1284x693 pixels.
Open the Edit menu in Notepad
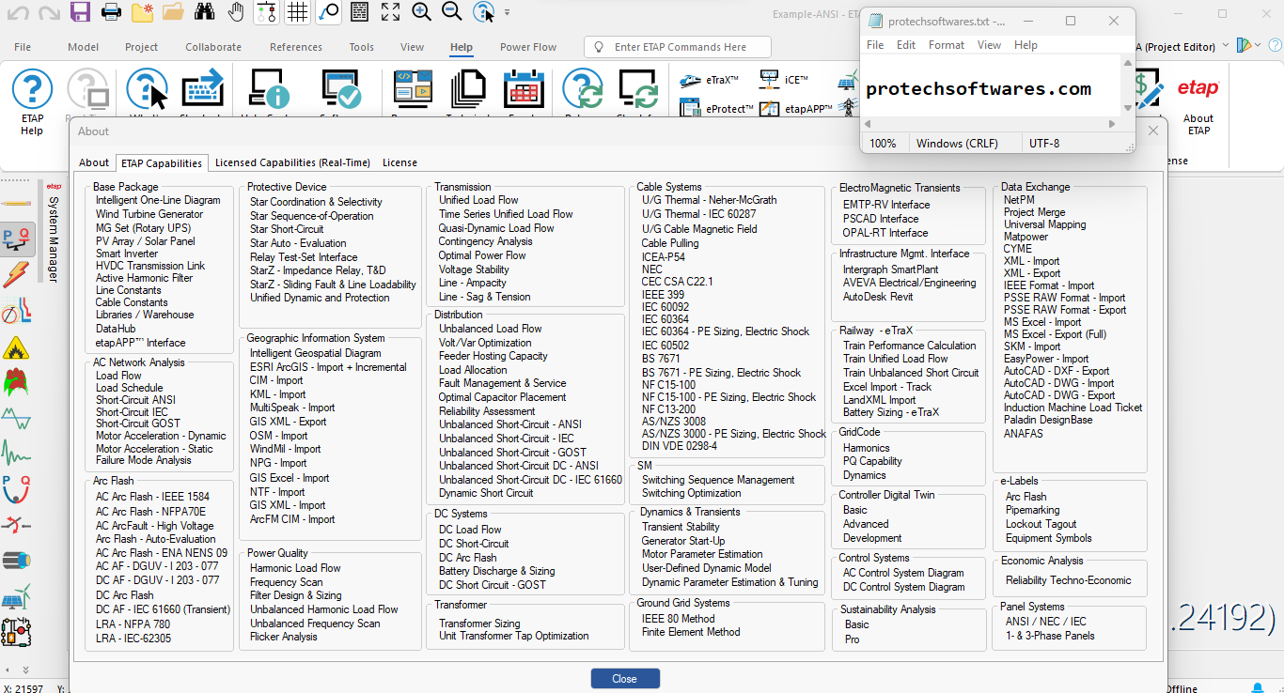(906, 45)
